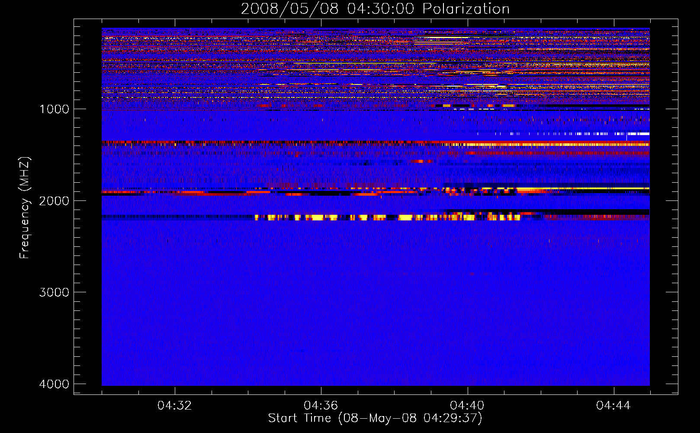Click the 4000 frequency tick label
Screen dimensions: 700x433
tap(54, 384)
